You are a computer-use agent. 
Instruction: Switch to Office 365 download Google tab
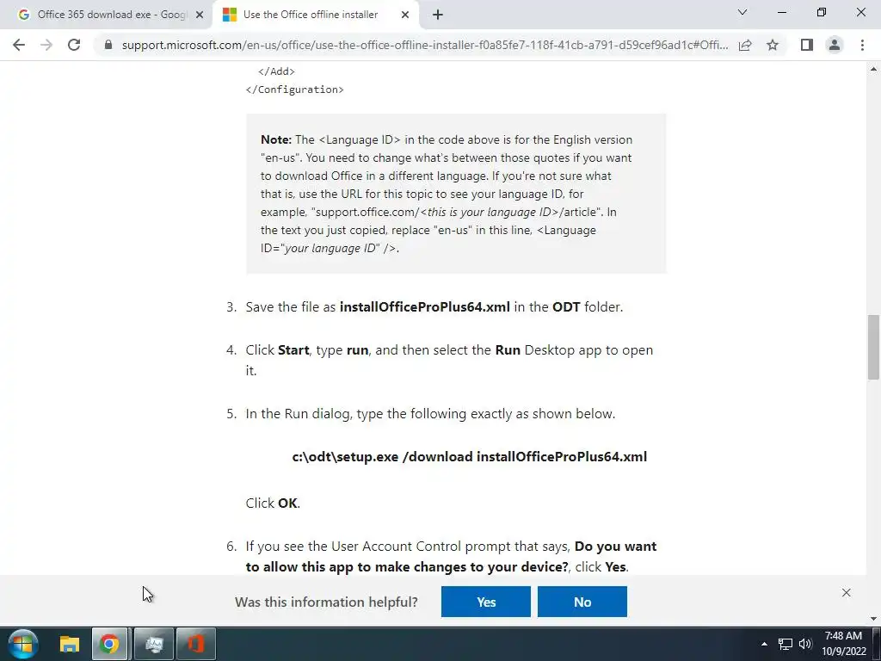coord(106,15)
